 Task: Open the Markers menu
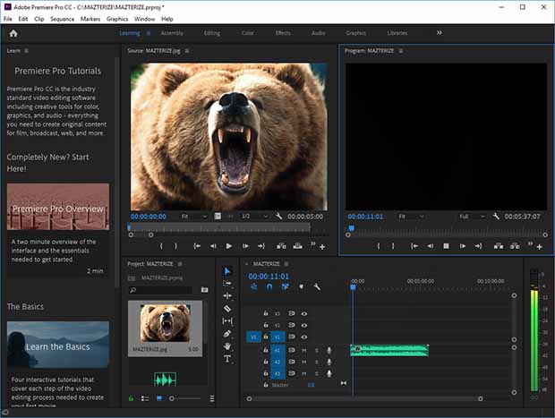90,19
